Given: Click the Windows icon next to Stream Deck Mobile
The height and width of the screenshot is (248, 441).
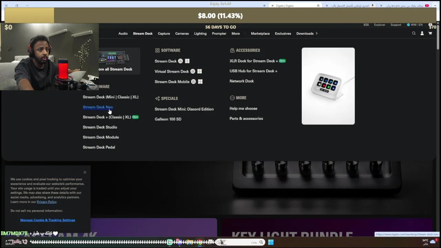Looking at the screenshot, I should point(200,82).
